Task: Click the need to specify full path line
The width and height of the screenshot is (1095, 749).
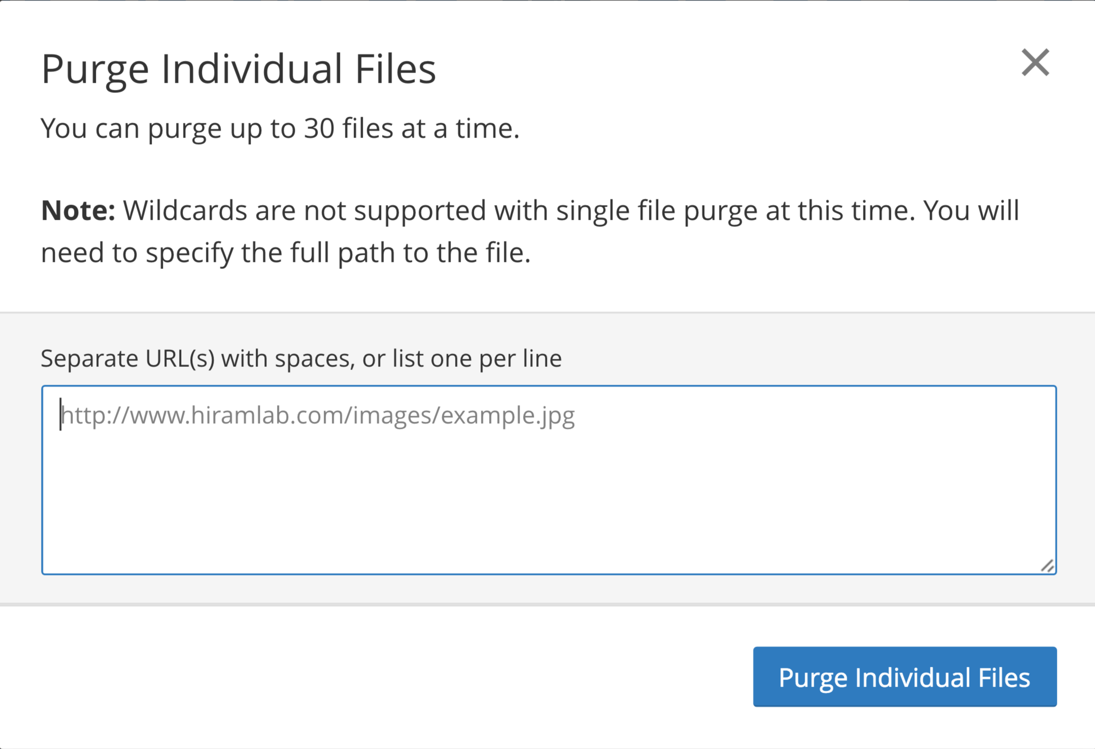Action: [286, 252]
